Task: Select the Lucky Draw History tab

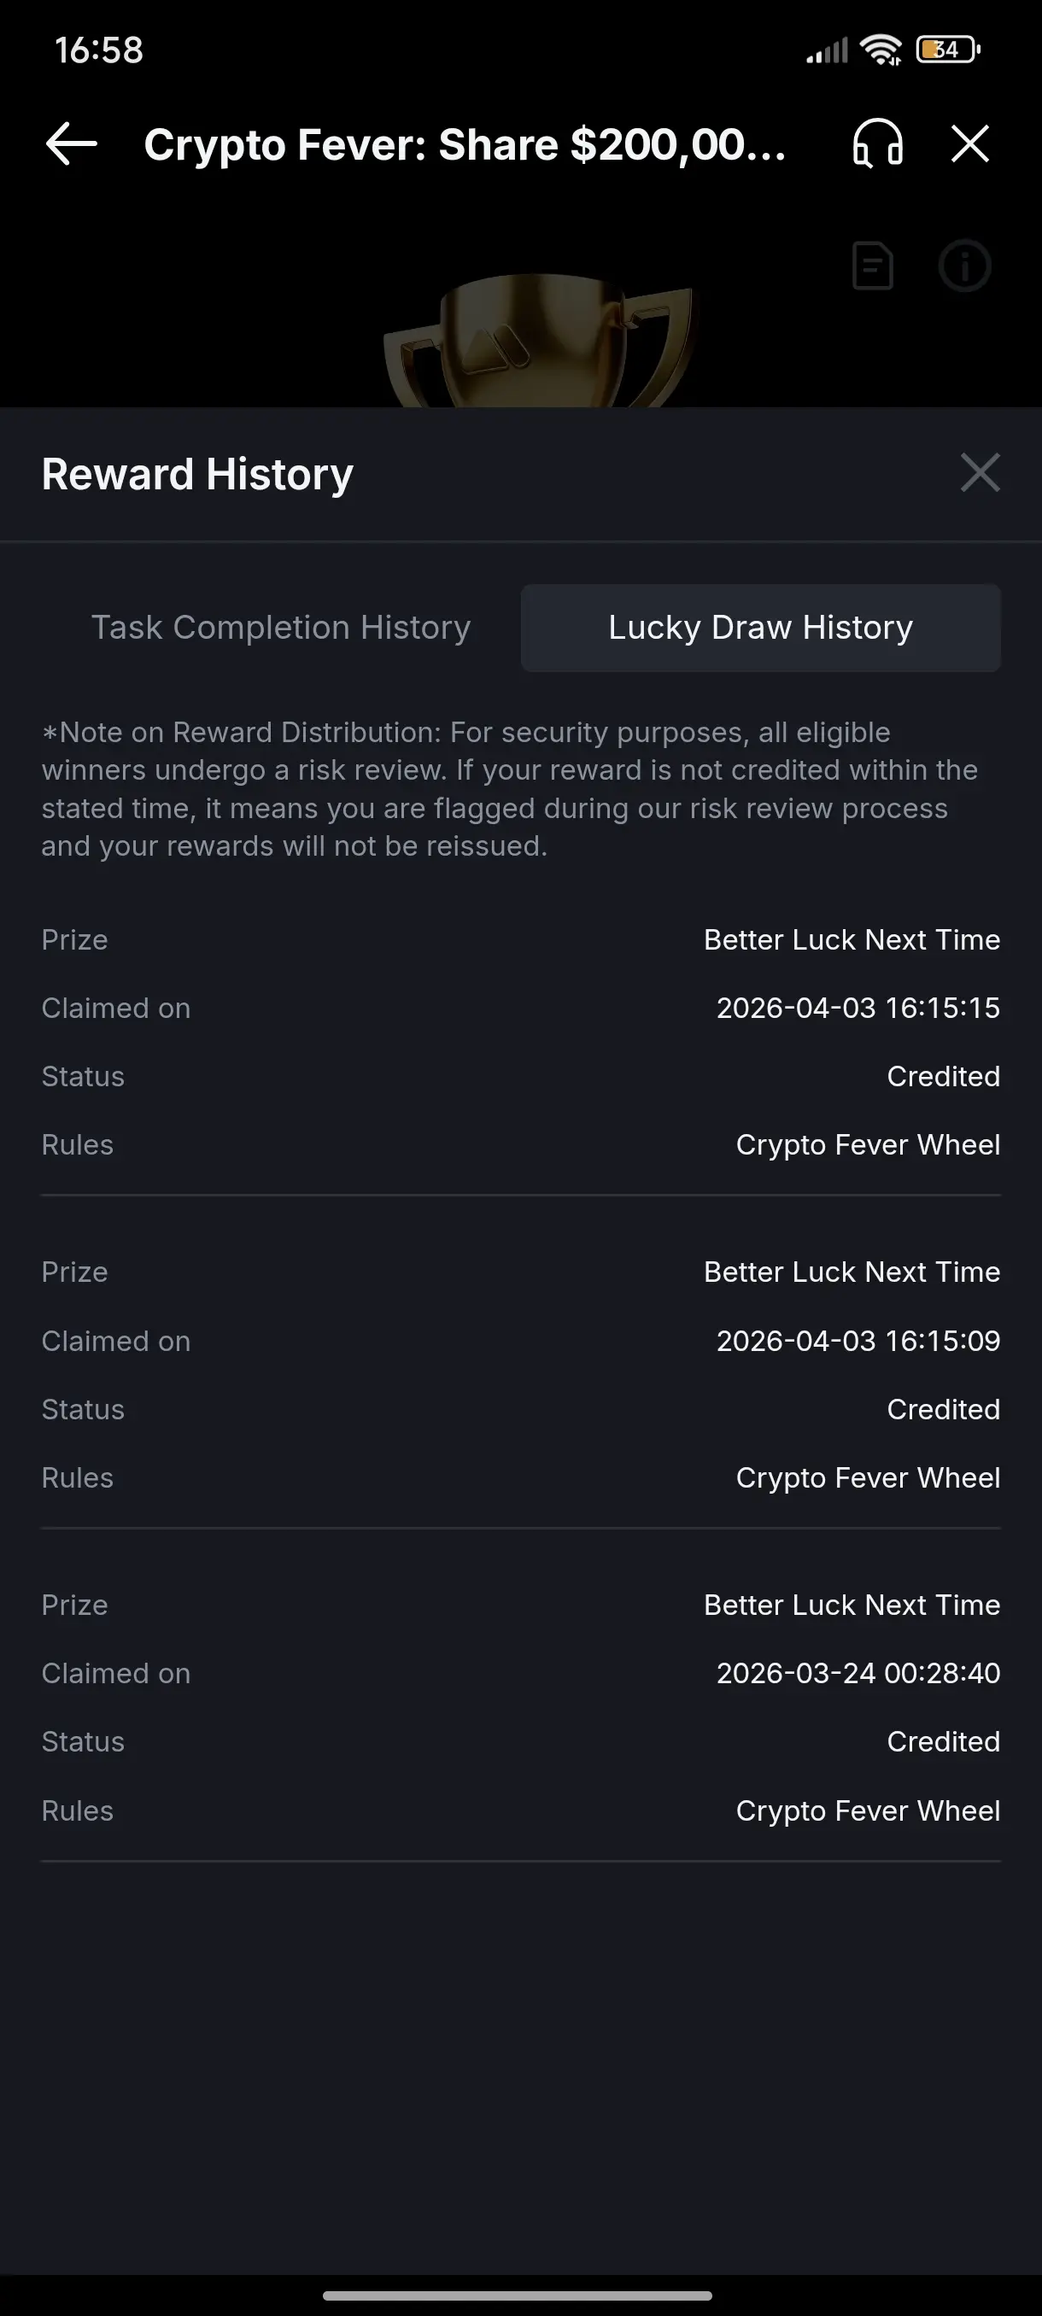Action: 761,628
